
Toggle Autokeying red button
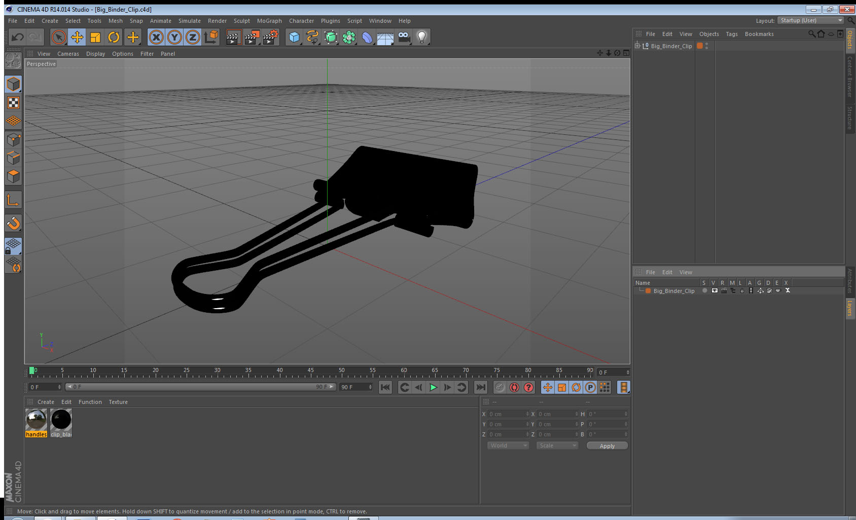point(514,387)
